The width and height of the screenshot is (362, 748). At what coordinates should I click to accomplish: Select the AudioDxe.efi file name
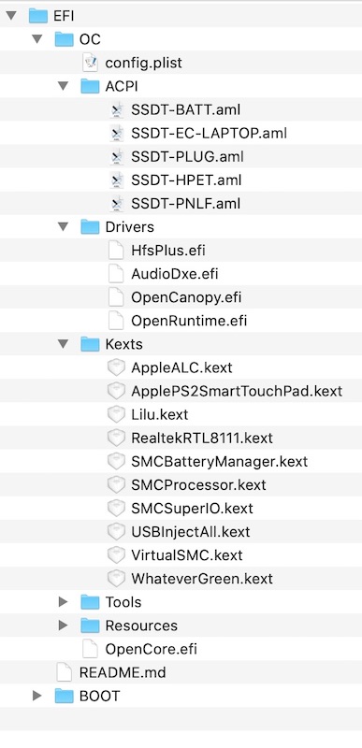coord(175,273)
